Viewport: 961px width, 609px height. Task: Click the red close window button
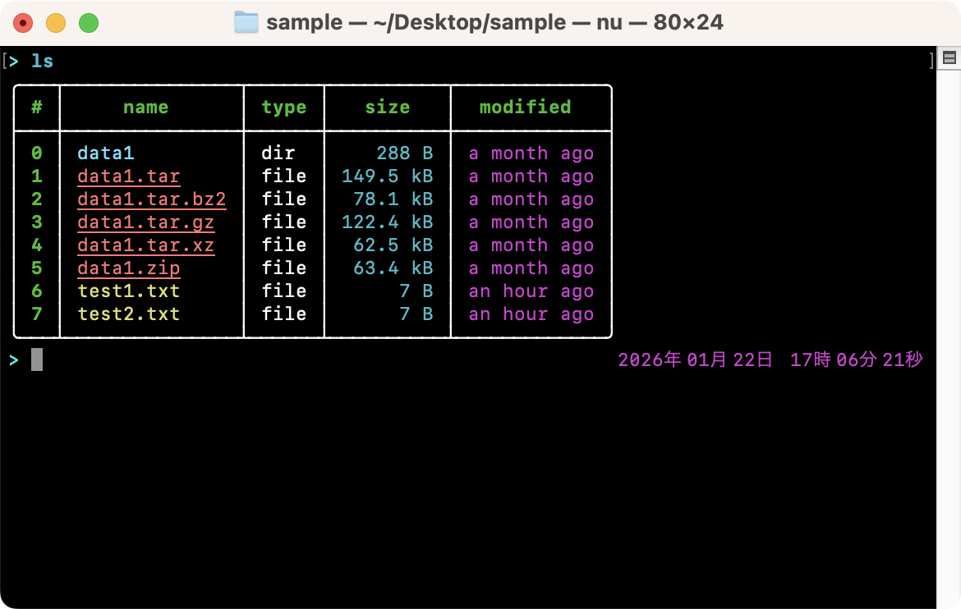23,23
